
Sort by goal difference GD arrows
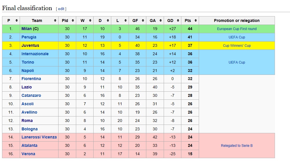178,21
